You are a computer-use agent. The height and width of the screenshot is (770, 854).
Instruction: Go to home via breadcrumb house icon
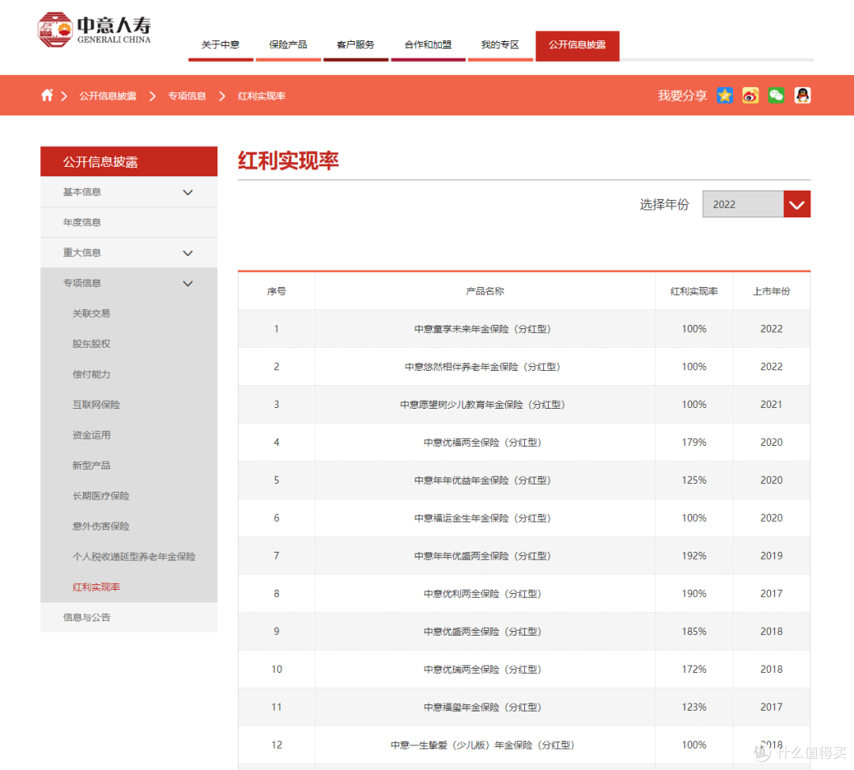point(47,96)
